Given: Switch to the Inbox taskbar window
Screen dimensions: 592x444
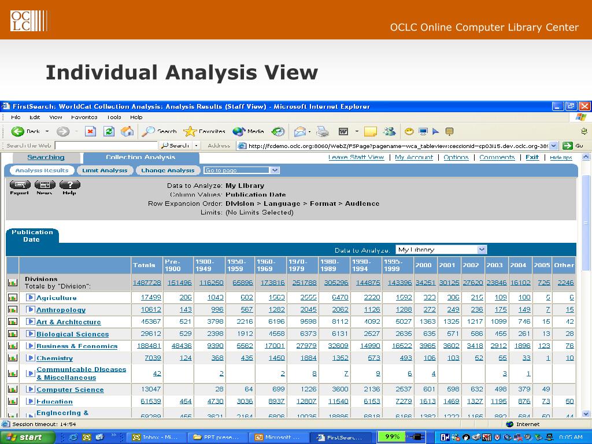Looking at the screenshot, I should click(x=156, y=437).
